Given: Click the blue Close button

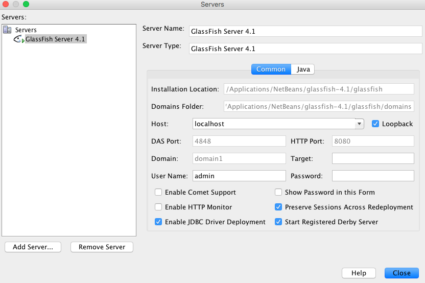Looking at the screenshot, I should (x=402, y=273).
